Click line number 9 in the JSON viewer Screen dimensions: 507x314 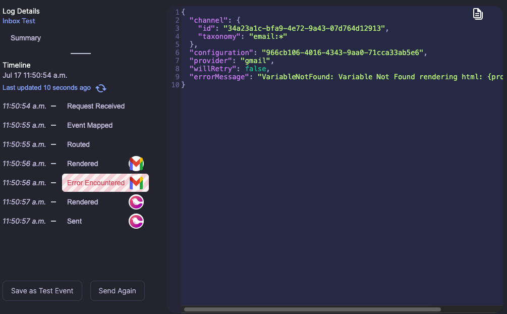[x=177, y=77]
